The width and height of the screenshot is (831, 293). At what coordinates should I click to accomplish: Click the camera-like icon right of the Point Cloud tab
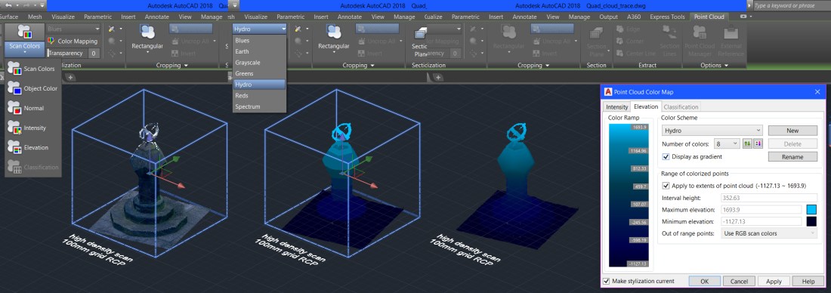[743, 17]
